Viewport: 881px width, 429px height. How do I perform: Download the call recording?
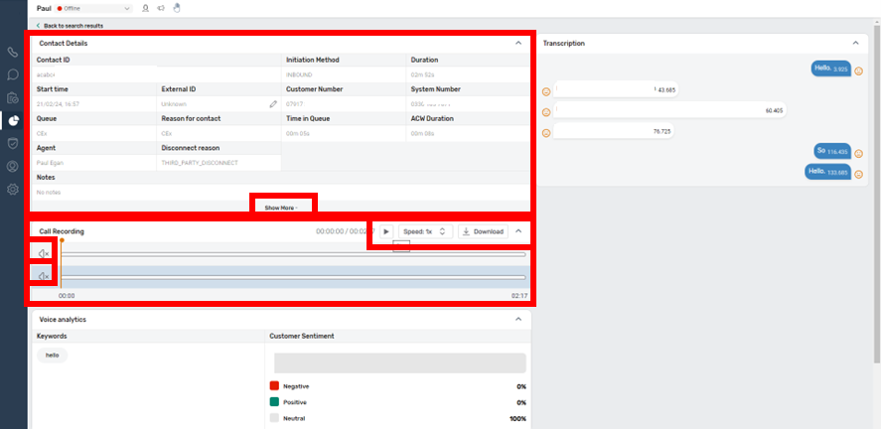(483, 231)
